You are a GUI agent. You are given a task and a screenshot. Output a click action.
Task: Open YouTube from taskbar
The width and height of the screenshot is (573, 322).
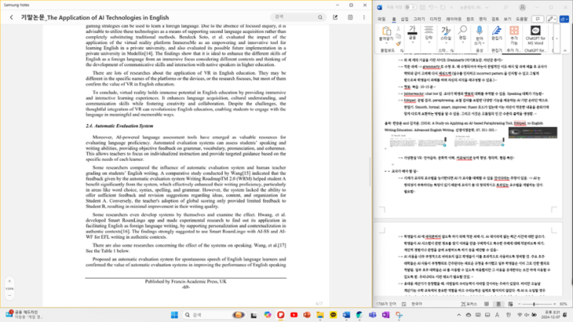(294, 315)
